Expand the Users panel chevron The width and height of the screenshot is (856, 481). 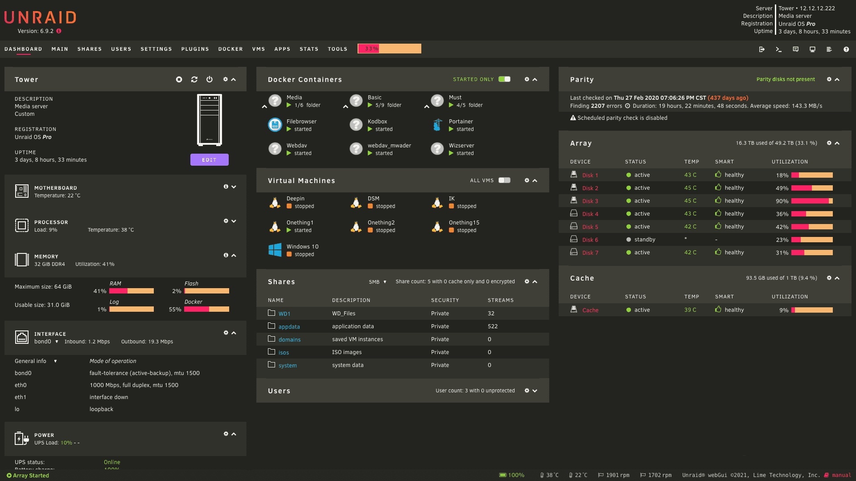point(535,391)
